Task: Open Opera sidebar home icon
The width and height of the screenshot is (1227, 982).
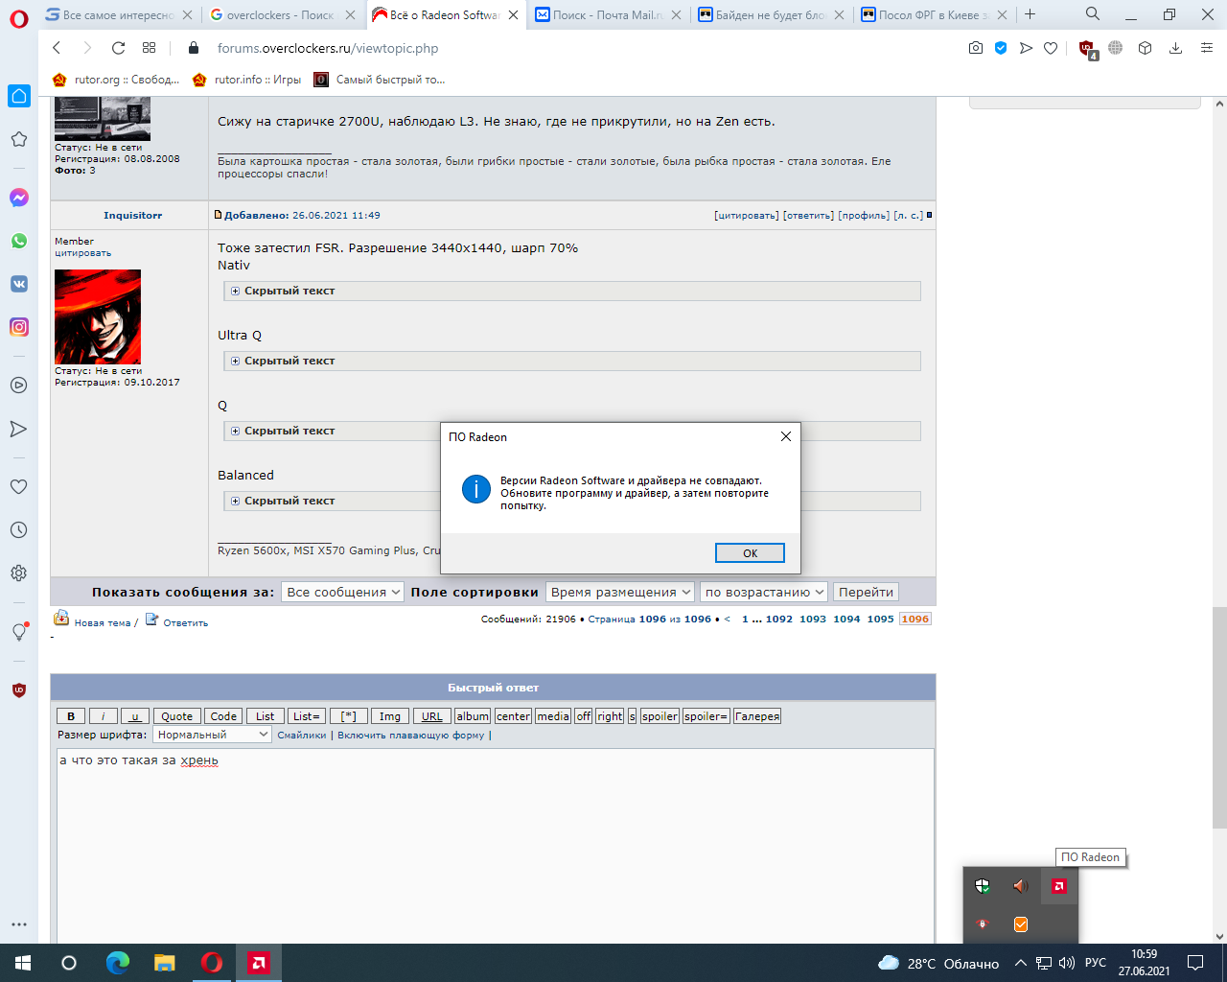Action: (x=19, y=96)
